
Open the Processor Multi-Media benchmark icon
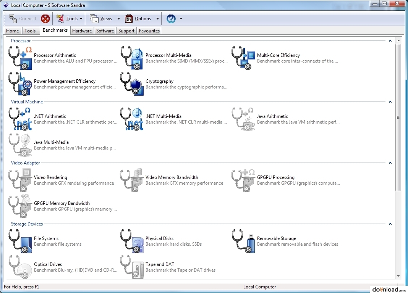coord(132,58)
